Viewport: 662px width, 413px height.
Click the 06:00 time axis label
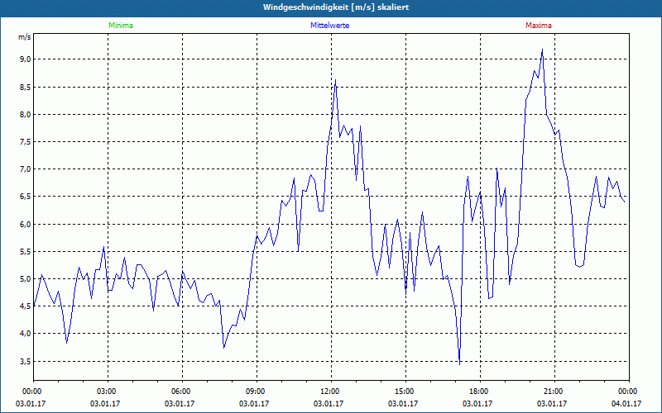coord(182,392)
